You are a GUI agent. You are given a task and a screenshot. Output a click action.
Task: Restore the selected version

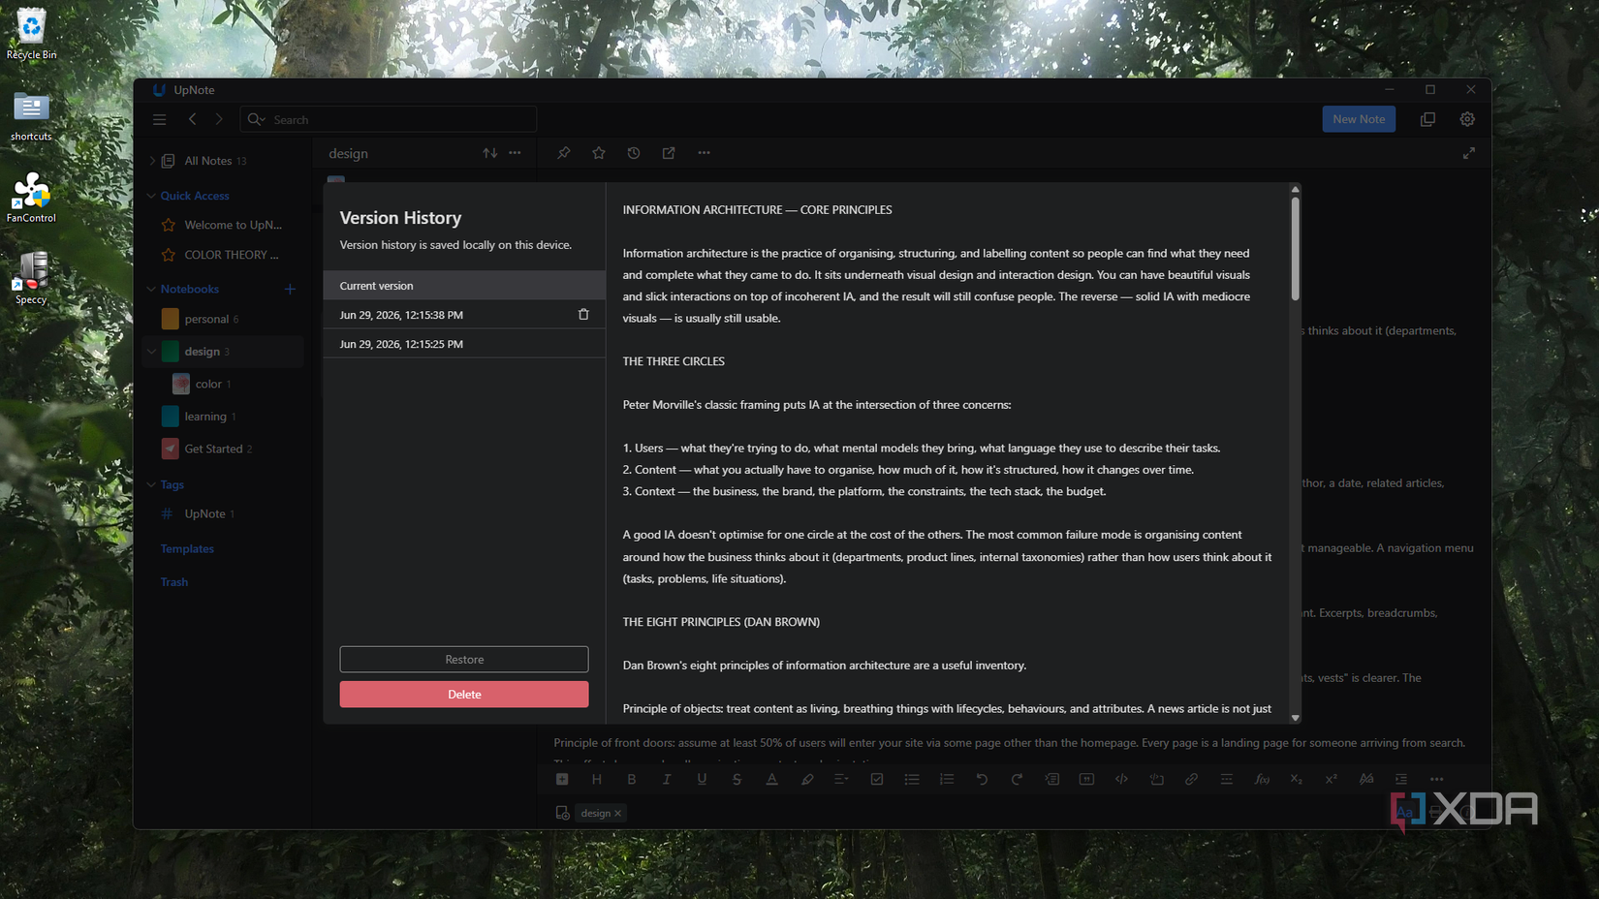(464, 660)
